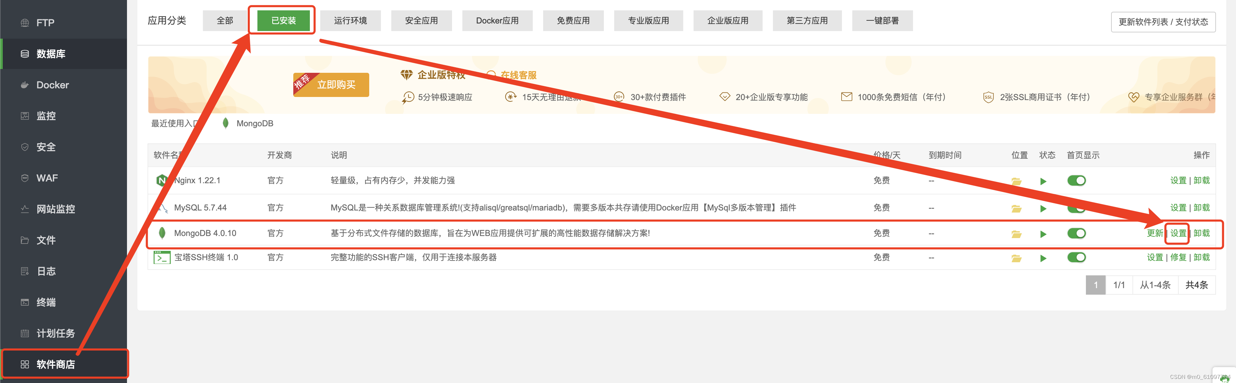Click the MySQL play status icon

[x=1043, y=209]
